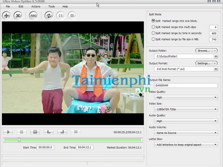Clear the marks with the X icon
Image resolution: width=223 pixels, height=167 pixels.
click(76, 132)
